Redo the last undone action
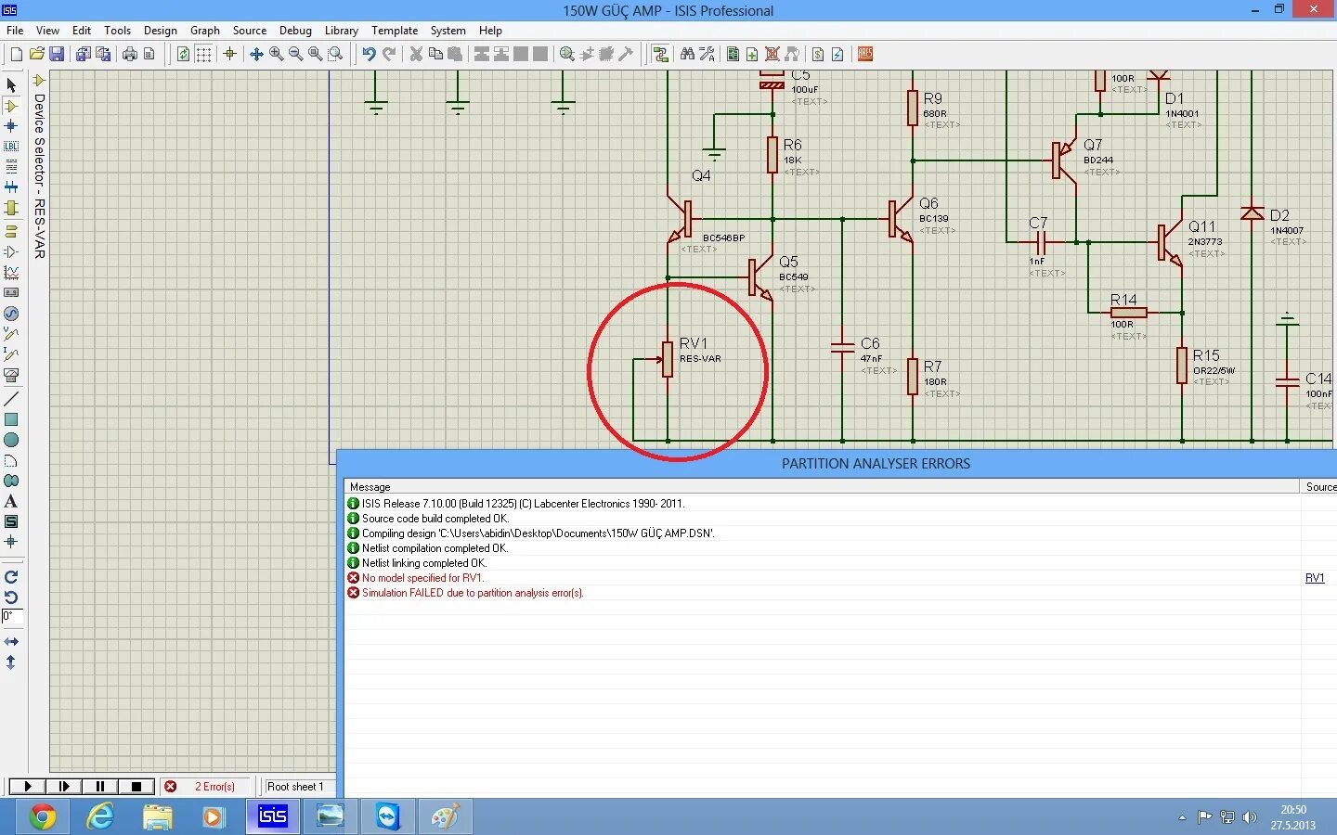The image size is (1337, 835). (x=389, y=55)
